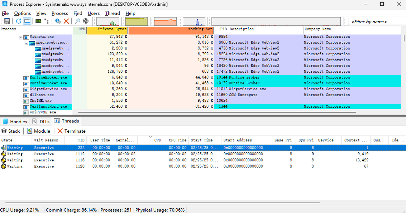Click the Edge WebView icon for PID 8060
406x213 pixels.
coord(32,43)
